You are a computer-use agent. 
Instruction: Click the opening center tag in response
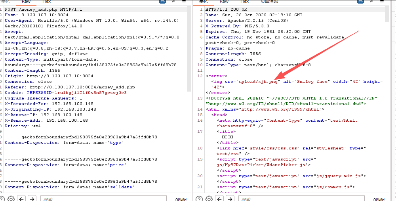(x=217, y=76)
